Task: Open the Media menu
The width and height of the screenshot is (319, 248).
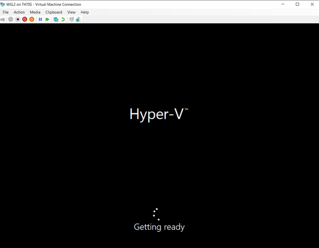Action: pos(35,12)
